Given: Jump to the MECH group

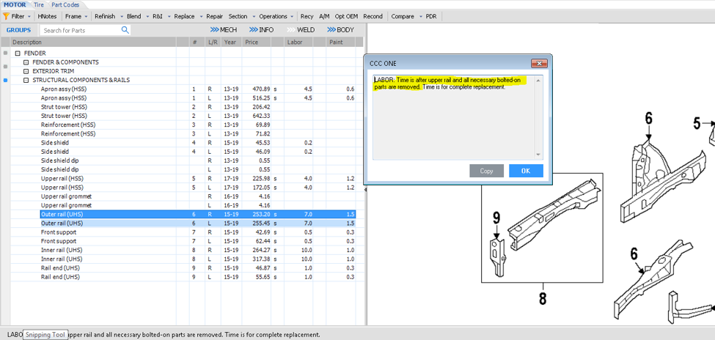Looking at the screenshot, I should coord(224,30).
